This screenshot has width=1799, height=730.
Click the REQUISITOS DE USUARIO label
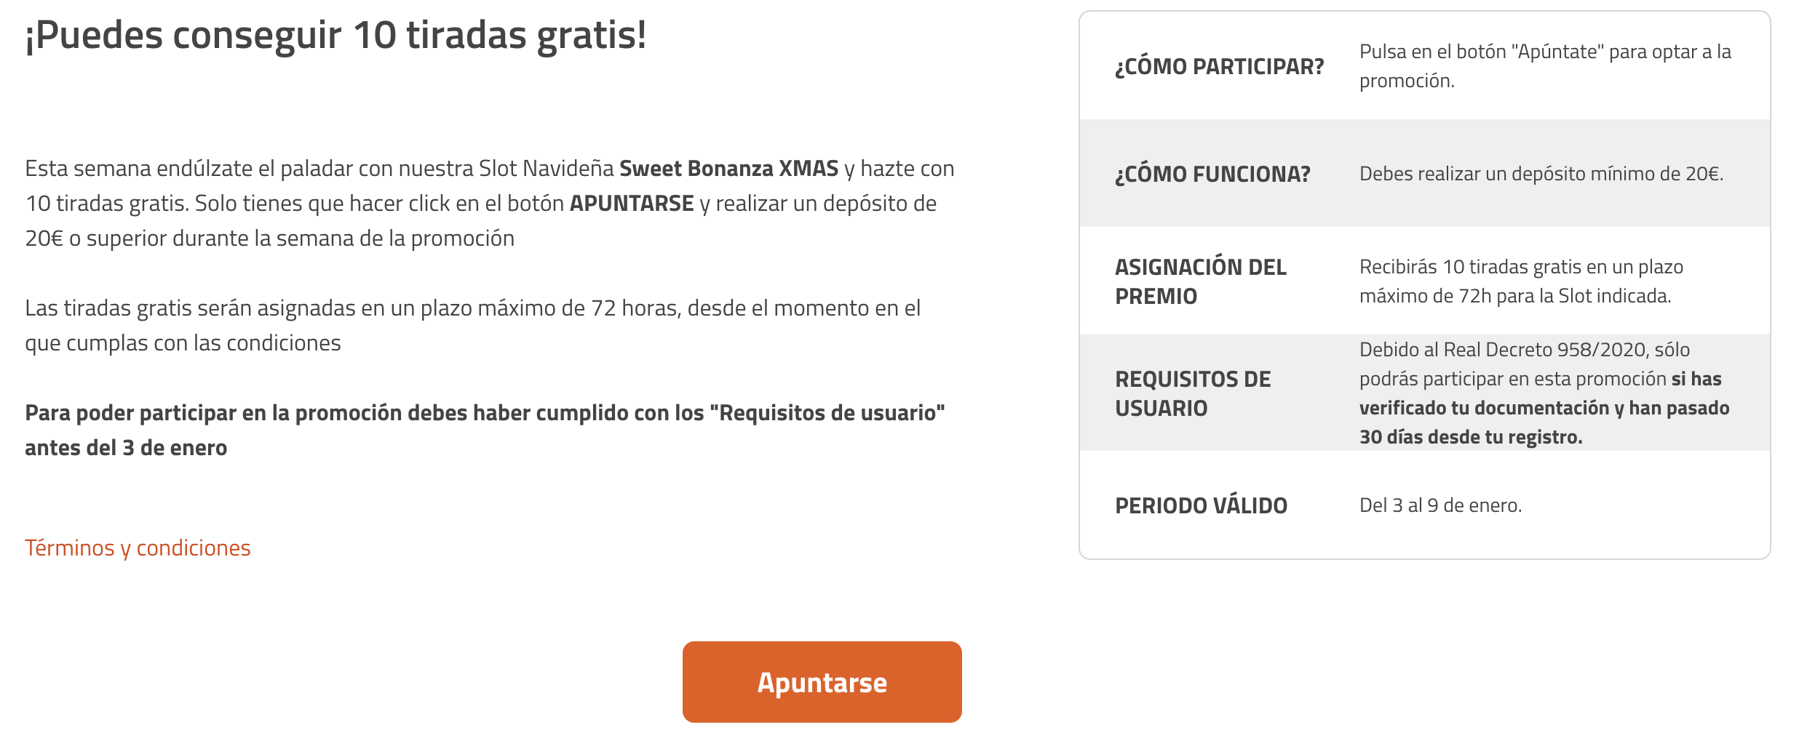pos(1193,393)
